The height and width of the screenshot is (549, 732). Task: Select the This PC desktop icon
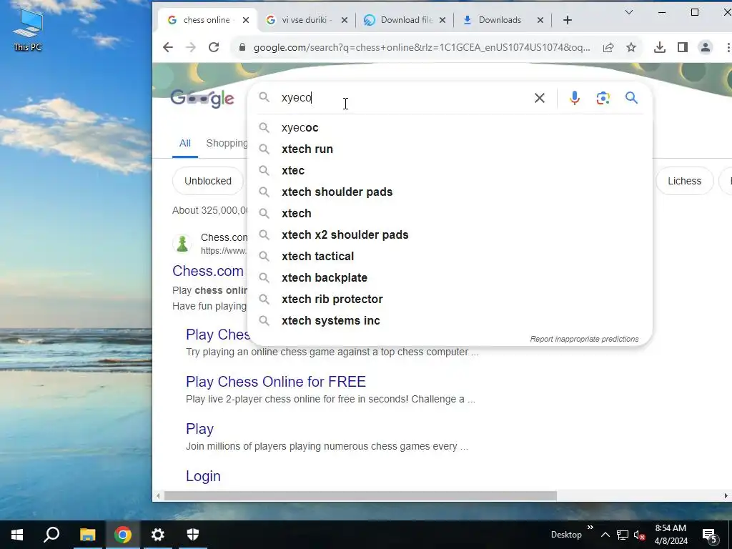28,30
